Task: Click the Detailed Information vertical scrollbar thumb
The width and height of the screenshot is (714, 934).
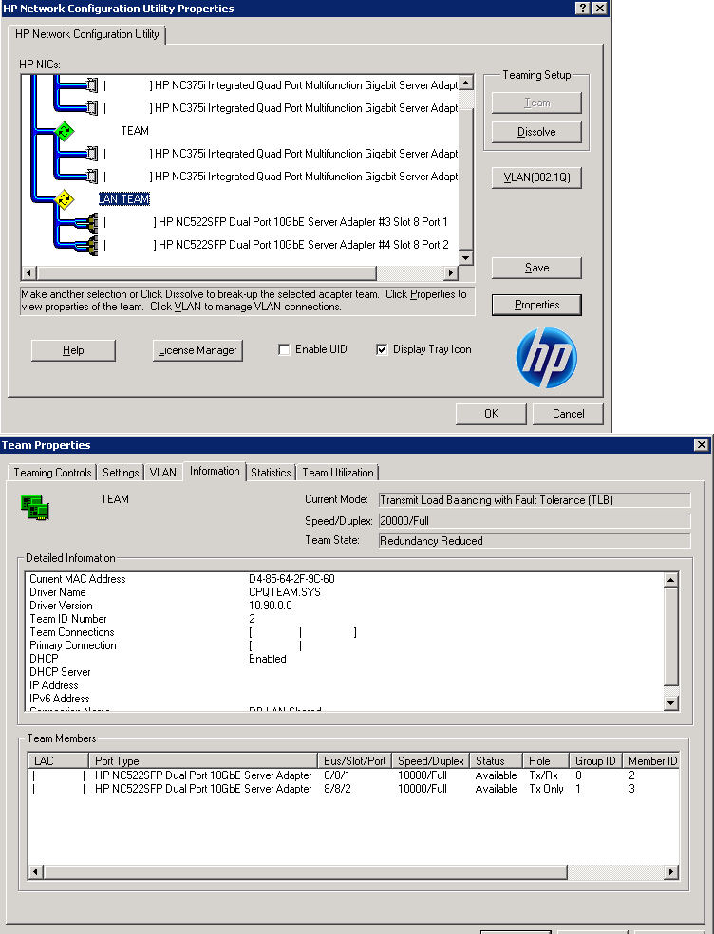Action: (670, 637)
